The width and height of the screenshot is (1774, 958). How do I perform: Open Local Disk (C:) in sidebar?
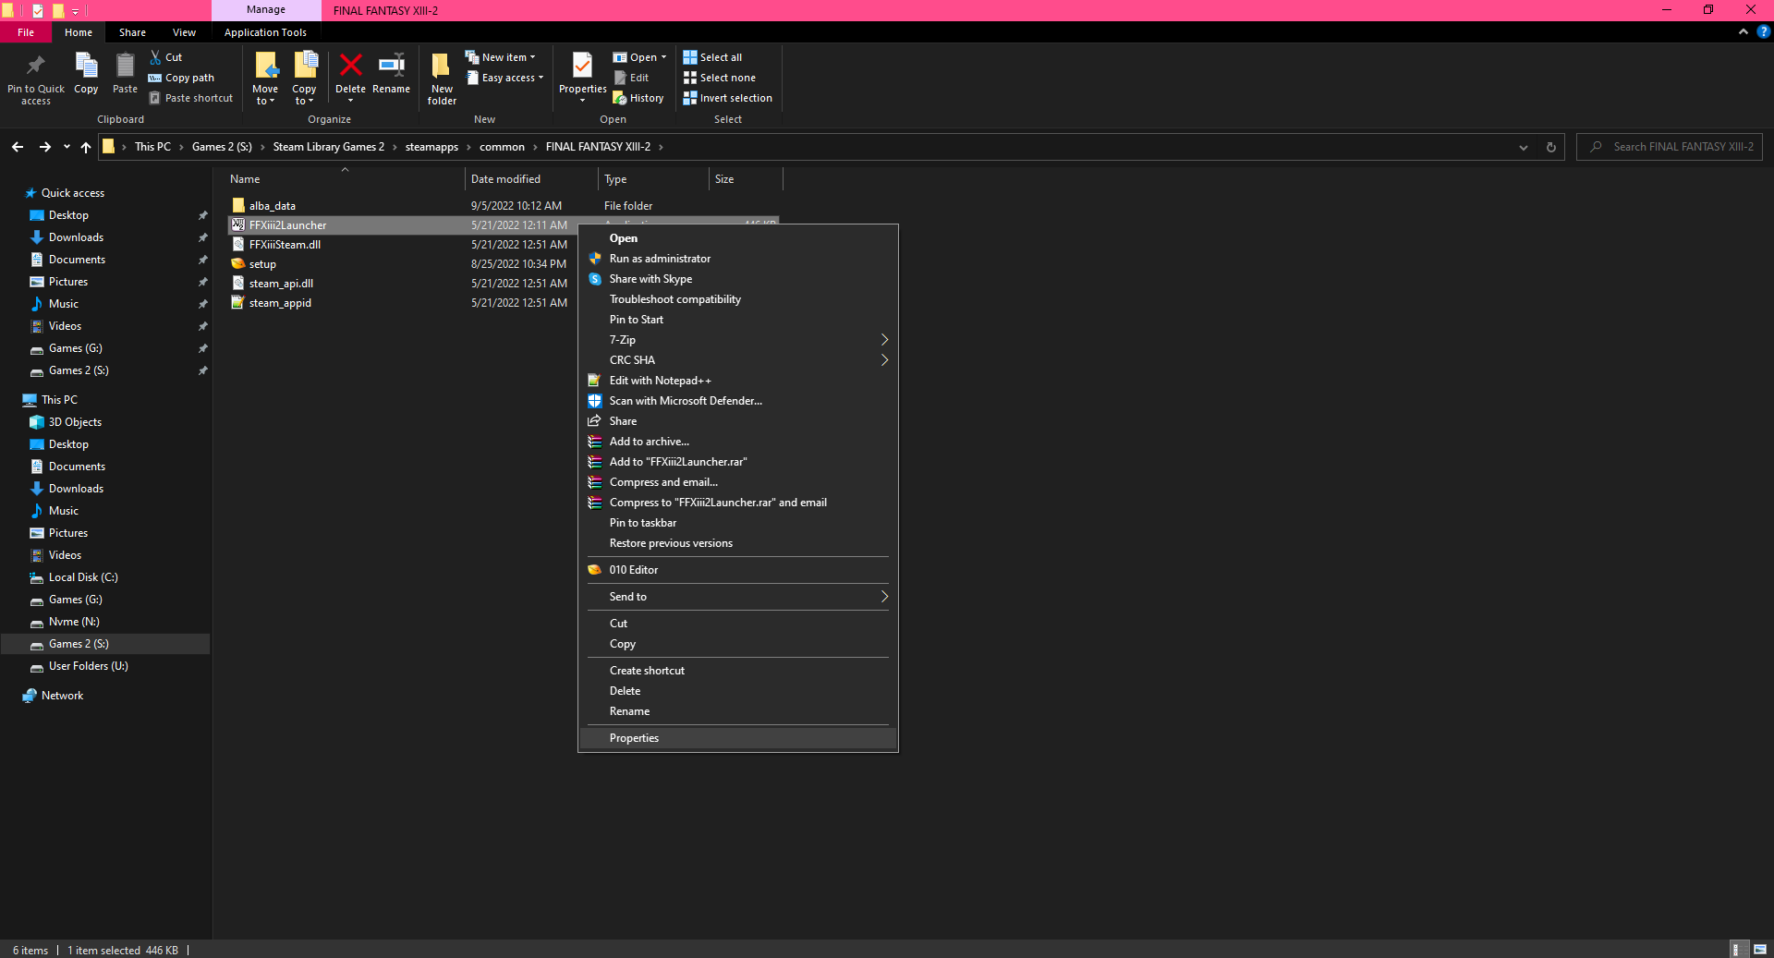coord(83,577)
